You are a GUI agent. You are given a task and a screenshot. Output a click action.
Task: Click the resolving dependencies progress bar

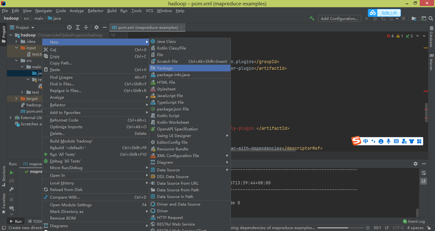coord(340,228)
